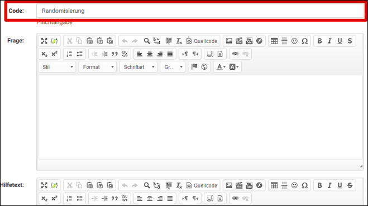Insert smiley in Frage editor
Screen dimensions: 368x206
point(294,41)
